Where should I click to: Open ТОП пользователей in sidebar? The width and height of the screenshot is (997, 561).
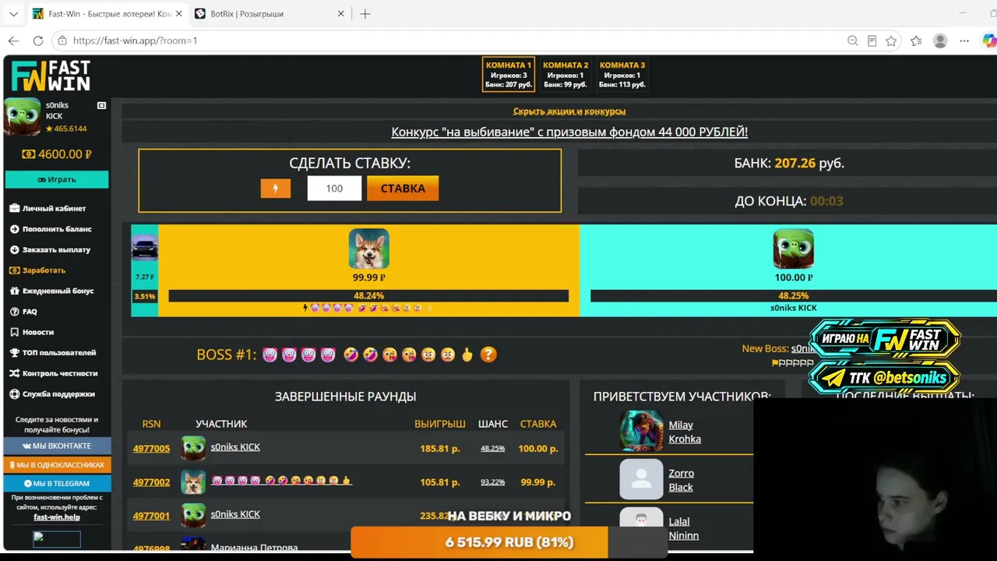tap(53, 353)
